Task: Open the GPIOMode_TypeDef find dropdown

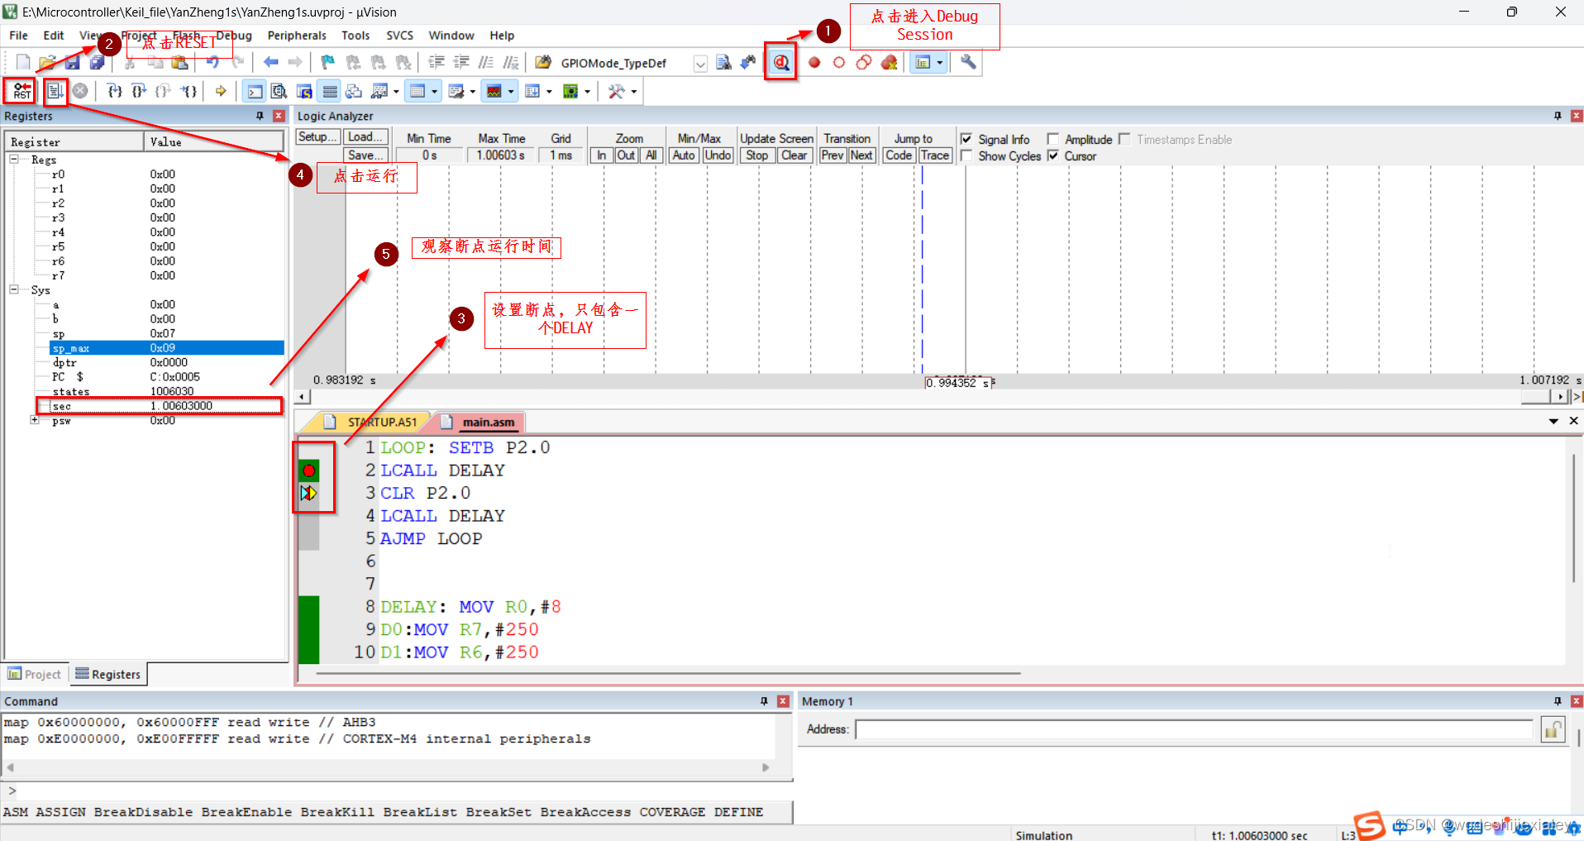Action: [x=700, y=64]
